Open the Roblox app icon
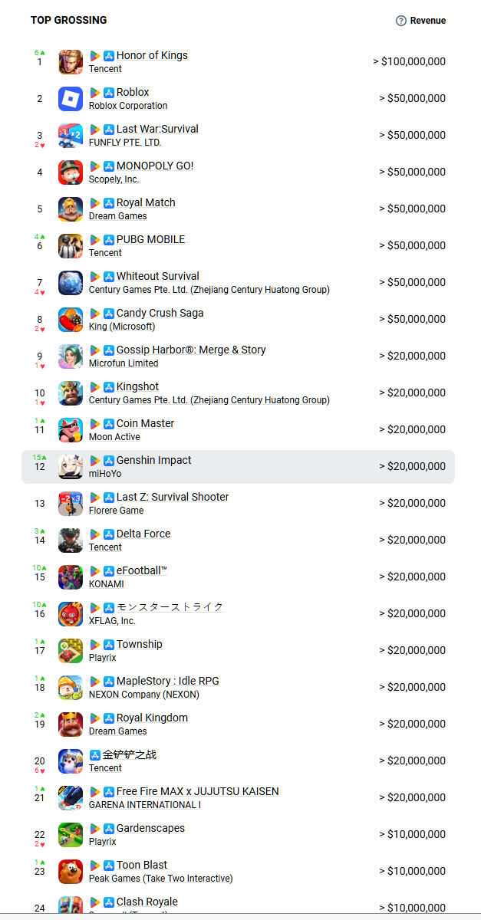Screen dimensions: 481x920 pos(71,99)
